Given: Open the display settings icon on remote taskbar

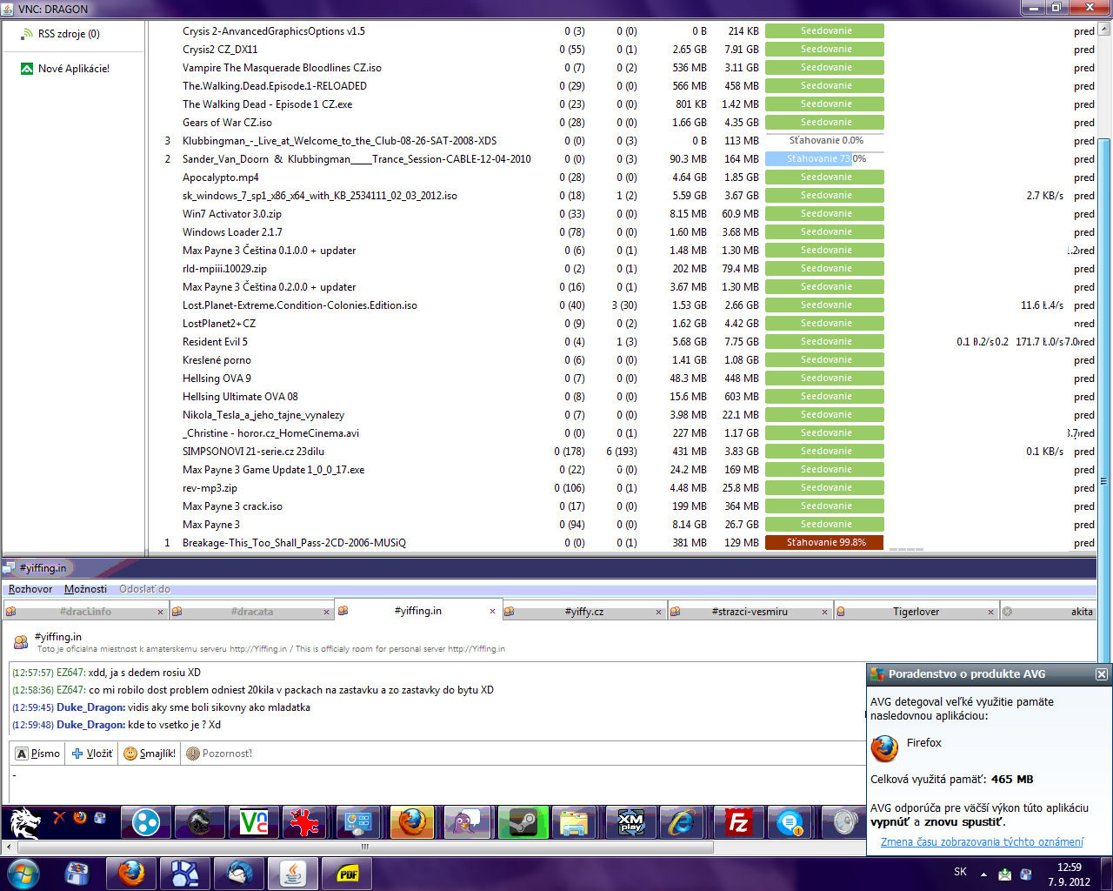Looking at the screenshot, I should 358,821.
